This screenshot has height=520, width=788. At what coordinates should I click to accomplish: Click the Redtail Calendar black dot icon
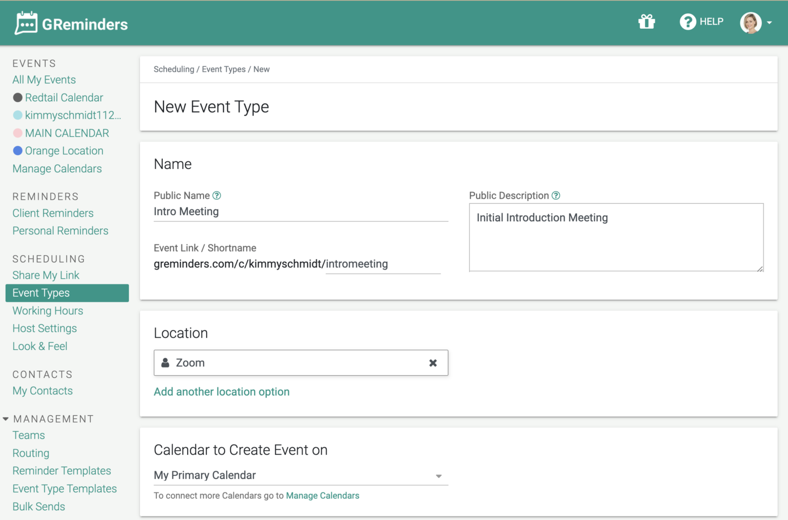[x=17, y=97]
